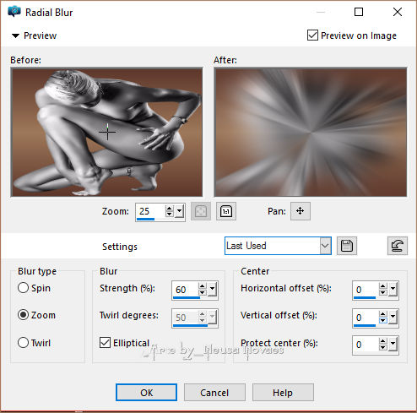The image size is (417, 413).
Task: Uncheck the Elliptical checkbox
Action: (105, 343)
